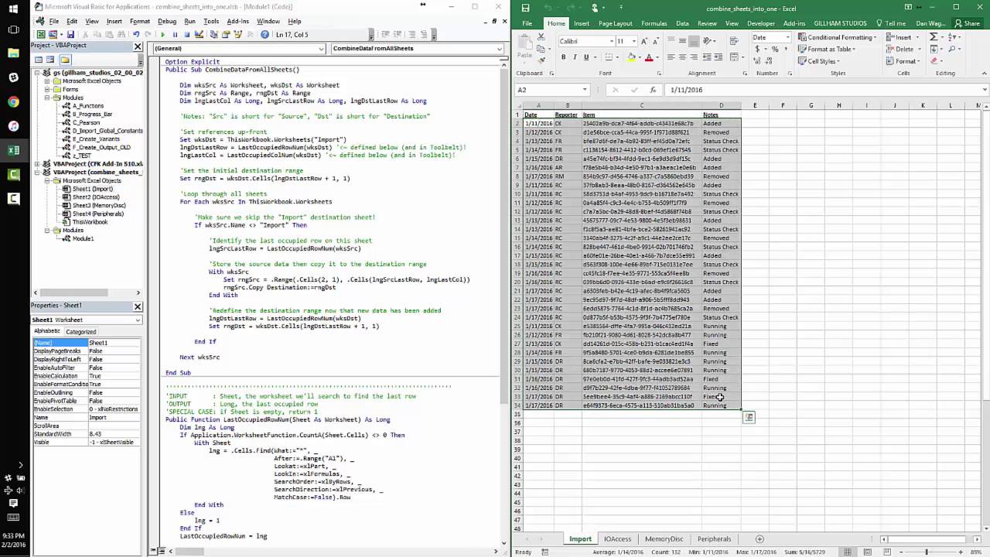Open the font color swatch picker
Viewport: 990px width, 557px height.
[657, 58]
